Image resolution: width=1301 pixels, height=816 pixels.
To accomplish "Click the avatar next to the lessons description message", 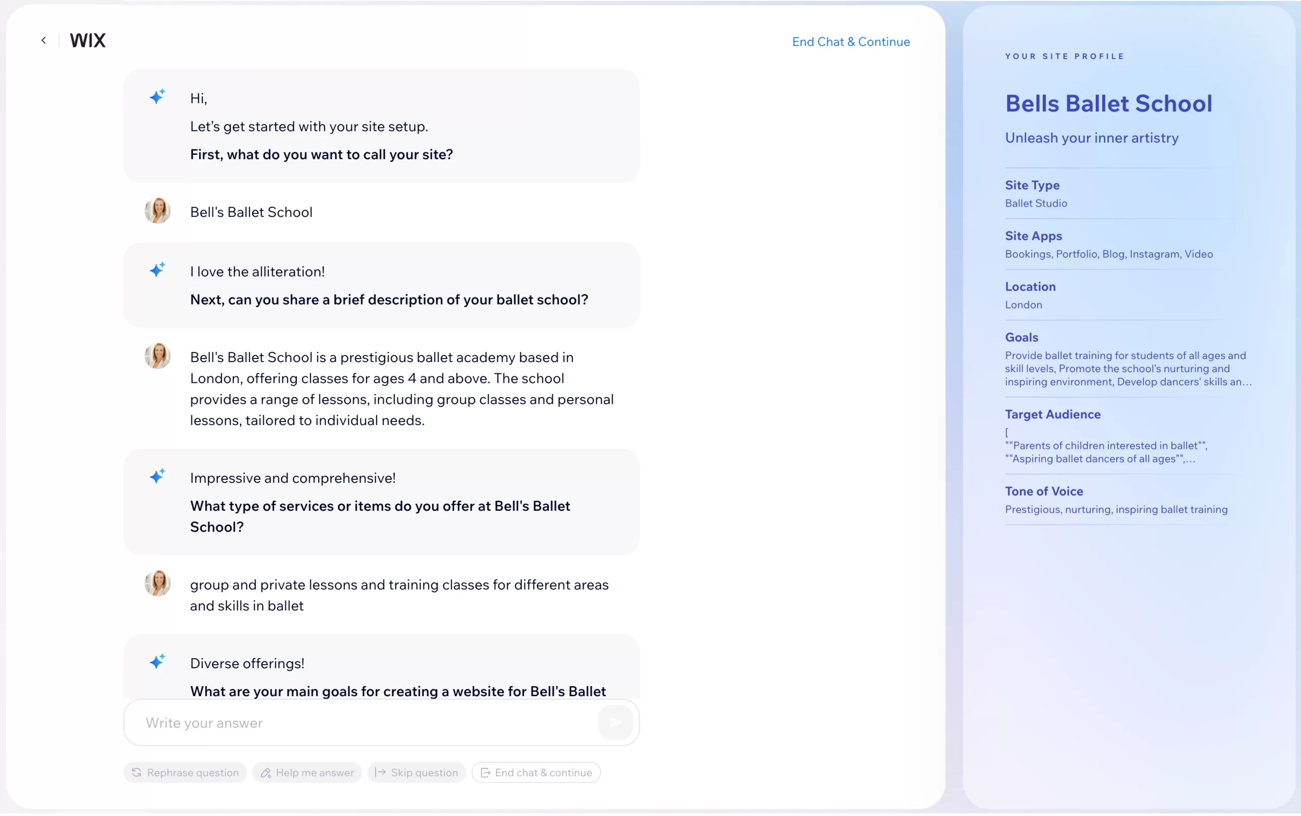I will pyautogui.click(x=157, y=355).
